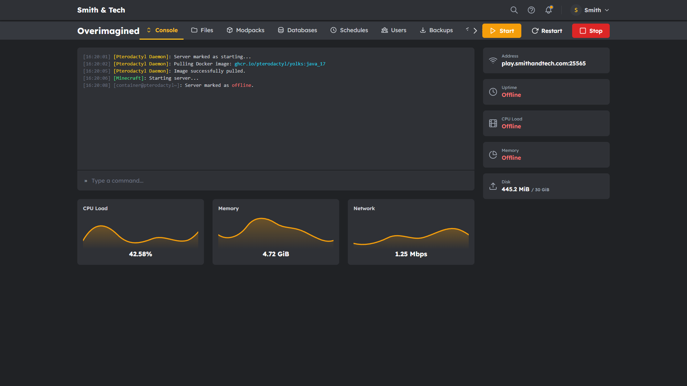Click the Restart server button

[547, 31]
